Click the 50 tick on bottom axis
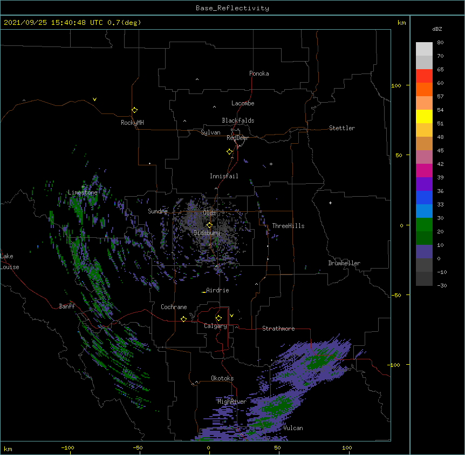 click(277, 447)
